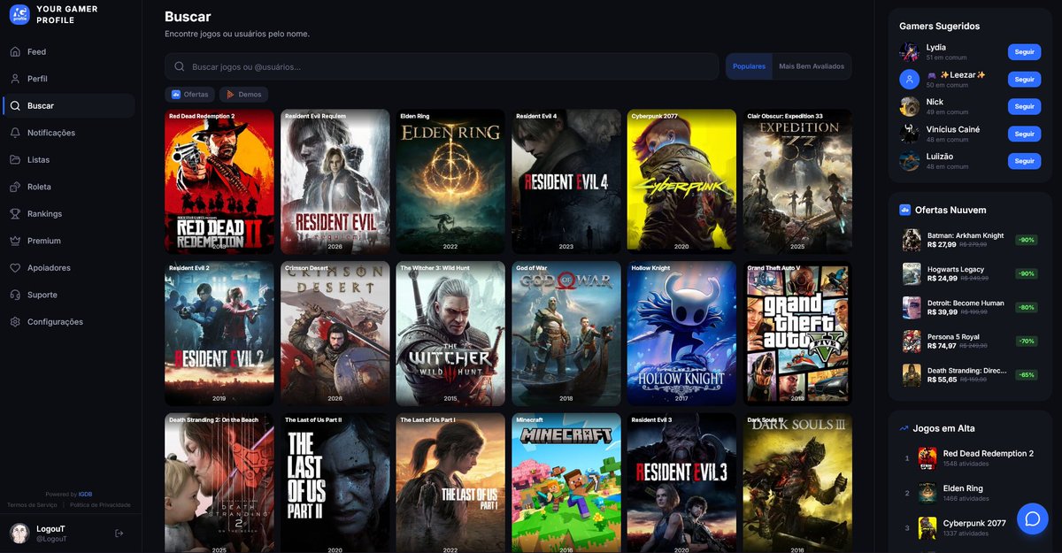Open The Last of Us Part II card

pos(335,483)
